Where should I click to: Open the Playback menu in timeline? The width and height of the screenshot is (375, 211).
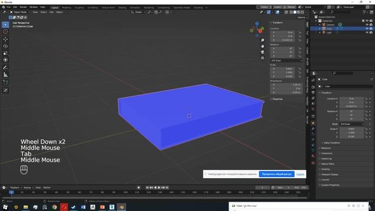coord(16,188)
